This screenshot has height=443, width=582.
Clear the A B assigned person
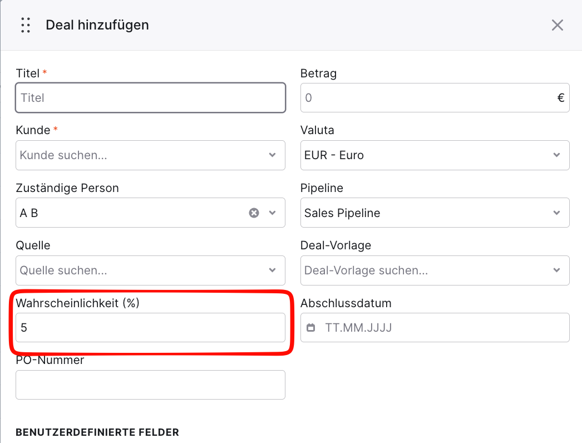point(254,213)
